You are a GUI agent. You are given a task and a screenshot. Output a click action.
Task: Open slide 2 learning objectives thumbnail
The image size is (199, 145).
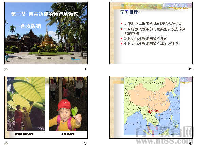click(151, 33)
